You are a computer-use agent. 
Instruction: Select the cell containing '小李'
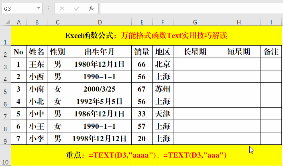37,138
